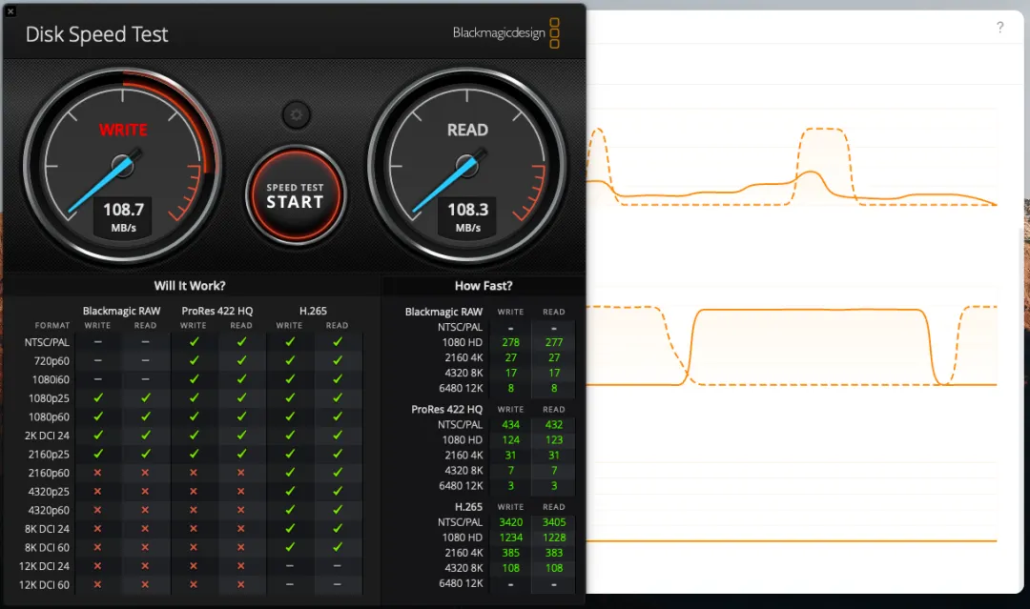Click the H.265 NTSC/PAL read value 3405
The image size is (1030, 609).
(x=554, y=522)
